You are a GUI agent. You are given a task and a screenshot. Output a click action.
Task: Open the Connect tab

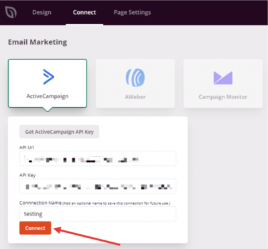[x=84, y=12]
